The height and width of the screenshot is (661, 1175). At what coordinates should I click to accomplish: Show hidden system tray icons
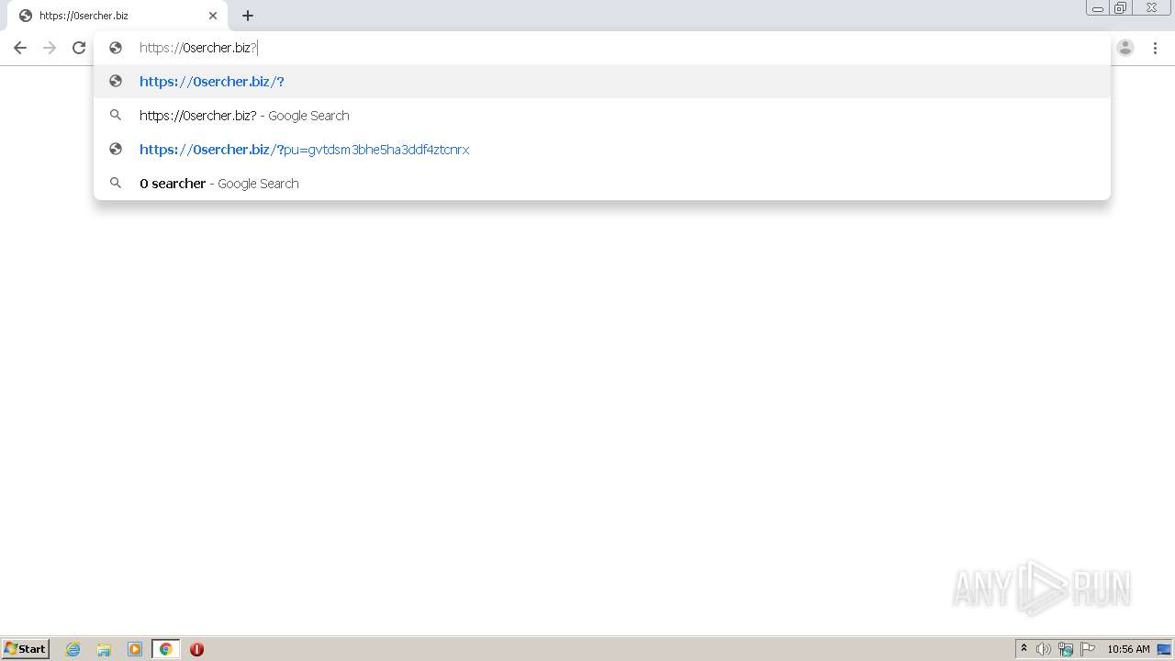(x=1024, y=649)
